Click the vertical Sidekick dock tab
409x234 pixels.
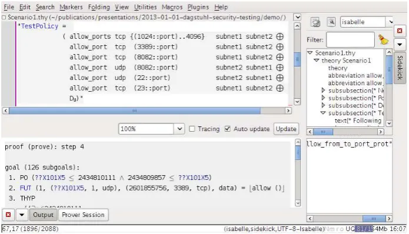(400, 68)
